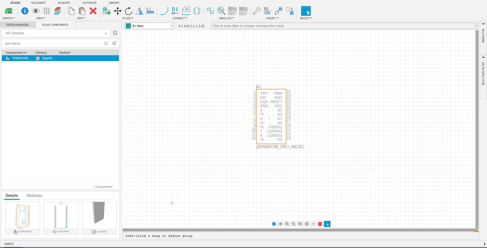
Task: Activate the Rotate tool
Action: [x=128, y=11]
